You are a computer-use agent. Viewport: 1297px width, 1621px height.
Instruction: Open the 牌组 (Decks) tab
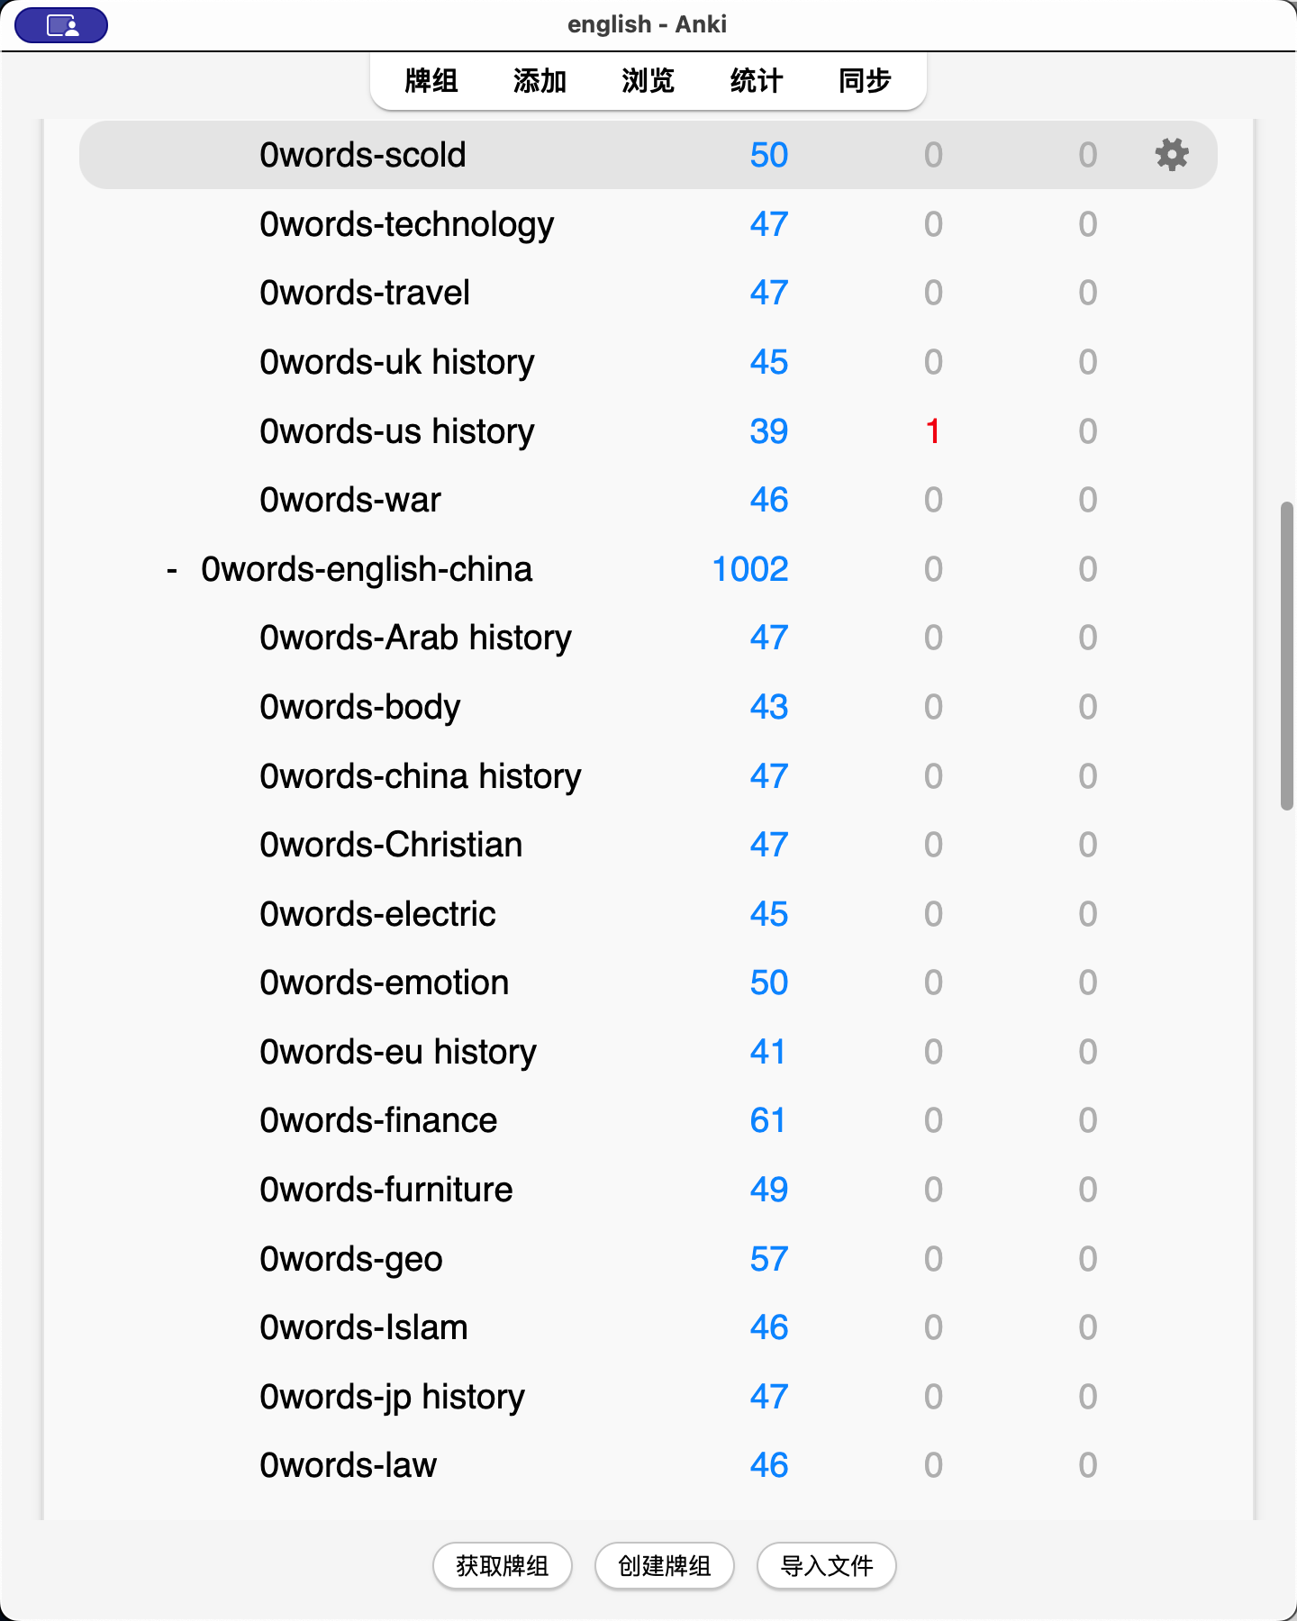click(431, 81)
